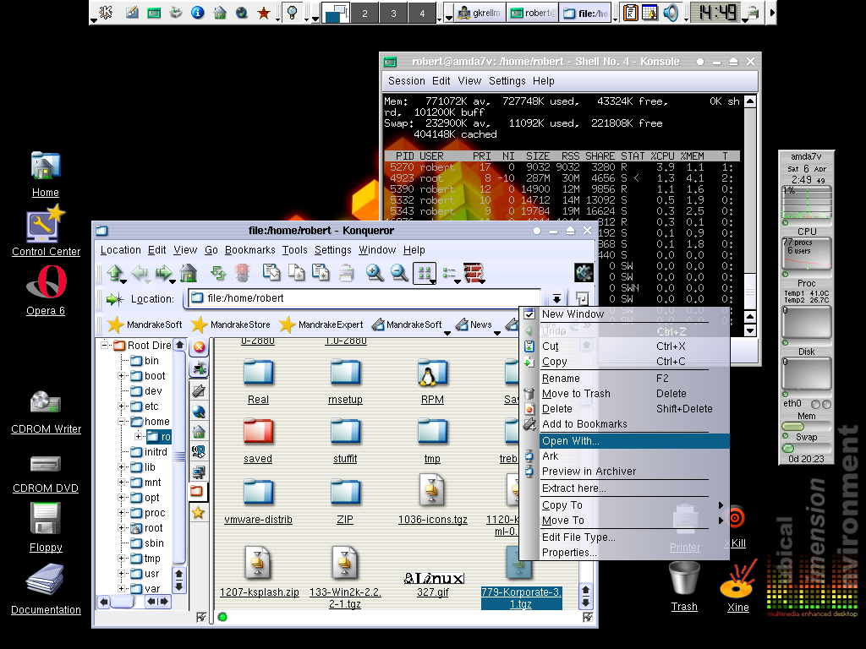Viewport: 866px width, 649px height.
Task: Open the Opera 6 desktop icon
Action: coord(46,291)
